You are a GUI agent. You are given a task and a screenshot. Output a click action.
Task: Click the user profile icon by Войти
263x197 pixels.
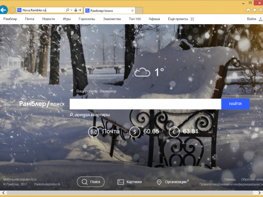pos(261,19)
